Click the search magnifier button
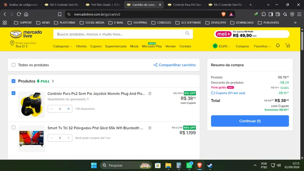Image resolution: width=304 pixels, height=171 pixels. [187, 34]
